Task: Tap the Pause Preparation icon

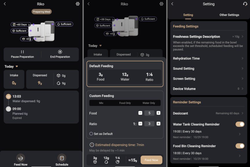Action: pos(22,52)
